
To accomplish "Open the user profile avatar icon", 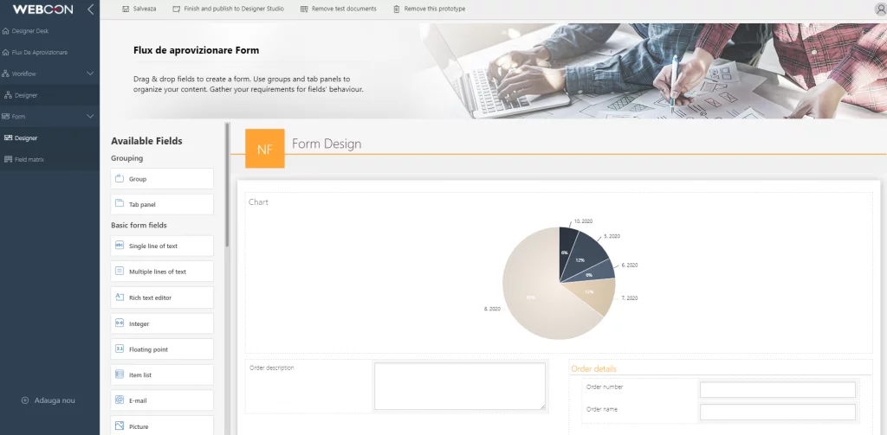I will tap(880, 9).
